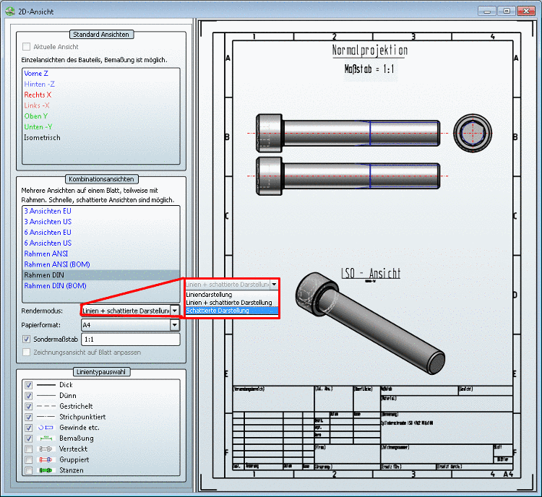The height and width of the screenshot is (497, 542).
Task: Click the dimension icon next to Bemaßung
Action: [x=46, y=438]
